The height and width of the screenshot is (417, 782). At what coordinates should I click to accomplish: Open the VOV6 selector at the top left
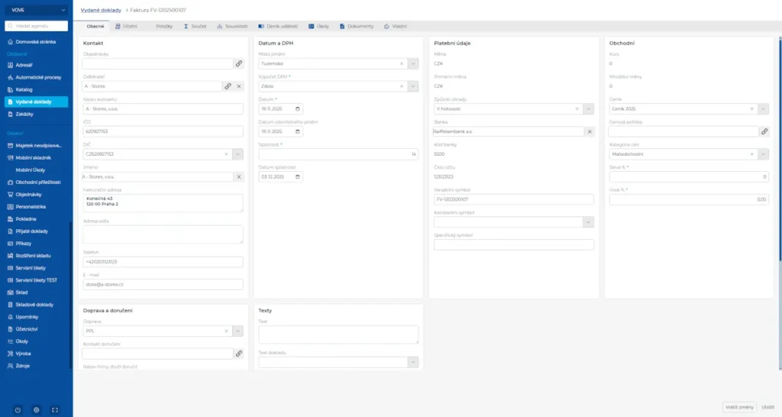click(x=36, y=10)
